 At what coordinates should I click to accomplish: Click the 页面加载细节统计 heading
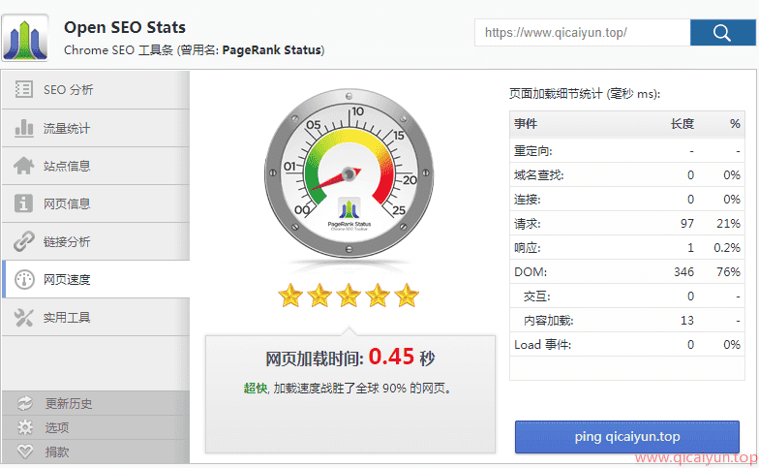point(585,93)
